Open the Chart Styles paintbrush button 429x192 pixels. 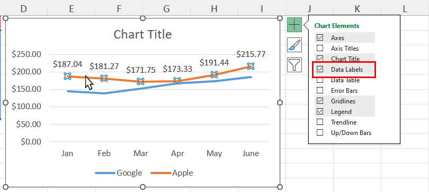click(294, 45)
